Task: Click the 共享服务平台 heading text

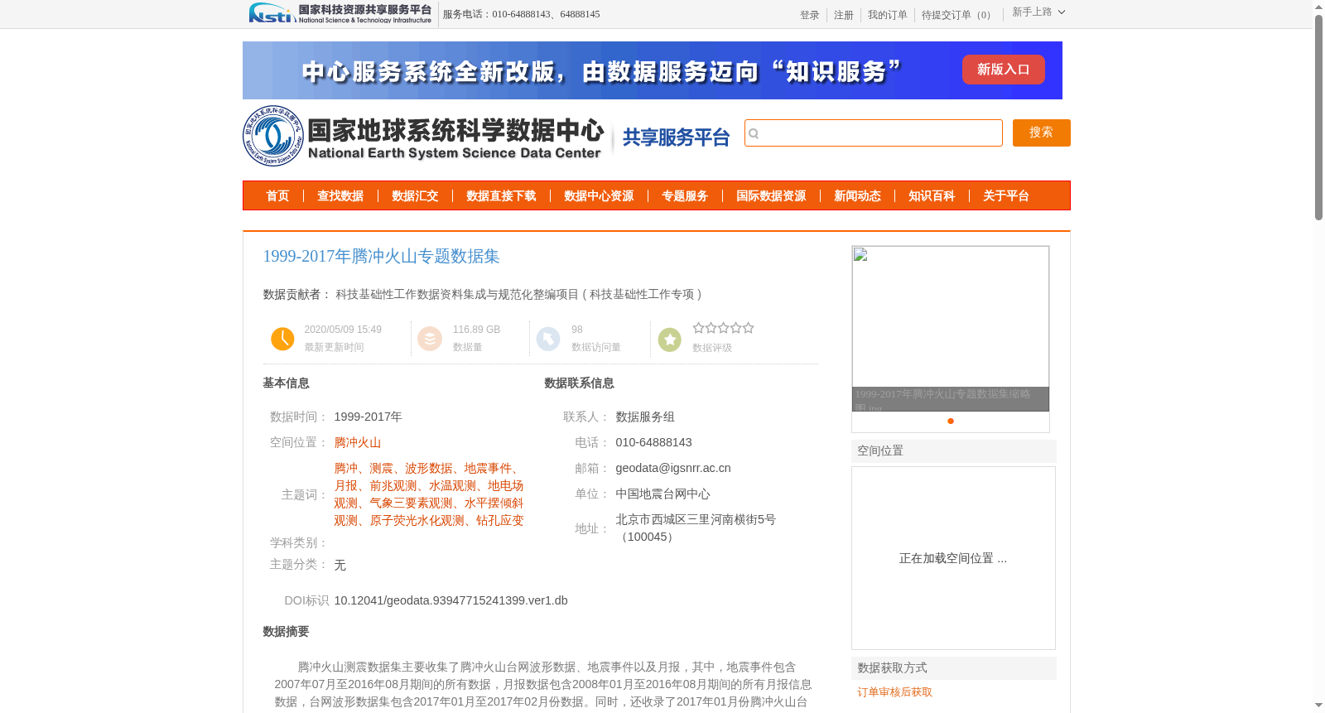Action: pos(676,137)
